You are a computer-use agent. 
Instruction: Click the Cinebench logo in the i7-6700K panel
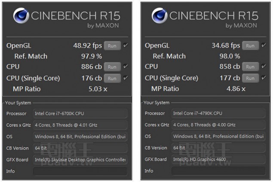click(21, 17)
